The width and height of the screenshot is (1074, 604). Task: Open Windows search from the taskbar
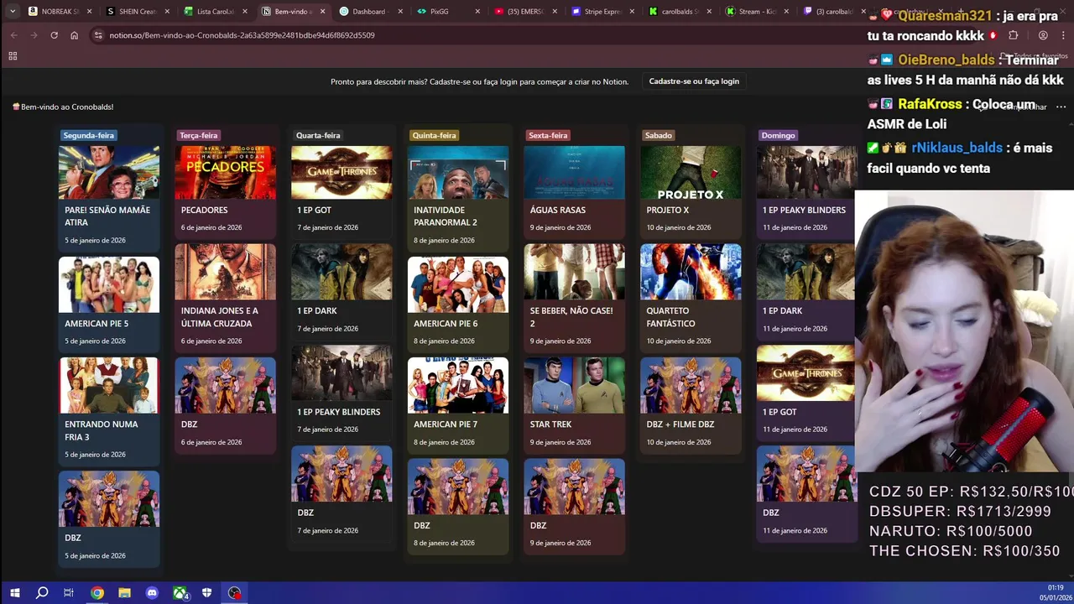coord(42,593)
